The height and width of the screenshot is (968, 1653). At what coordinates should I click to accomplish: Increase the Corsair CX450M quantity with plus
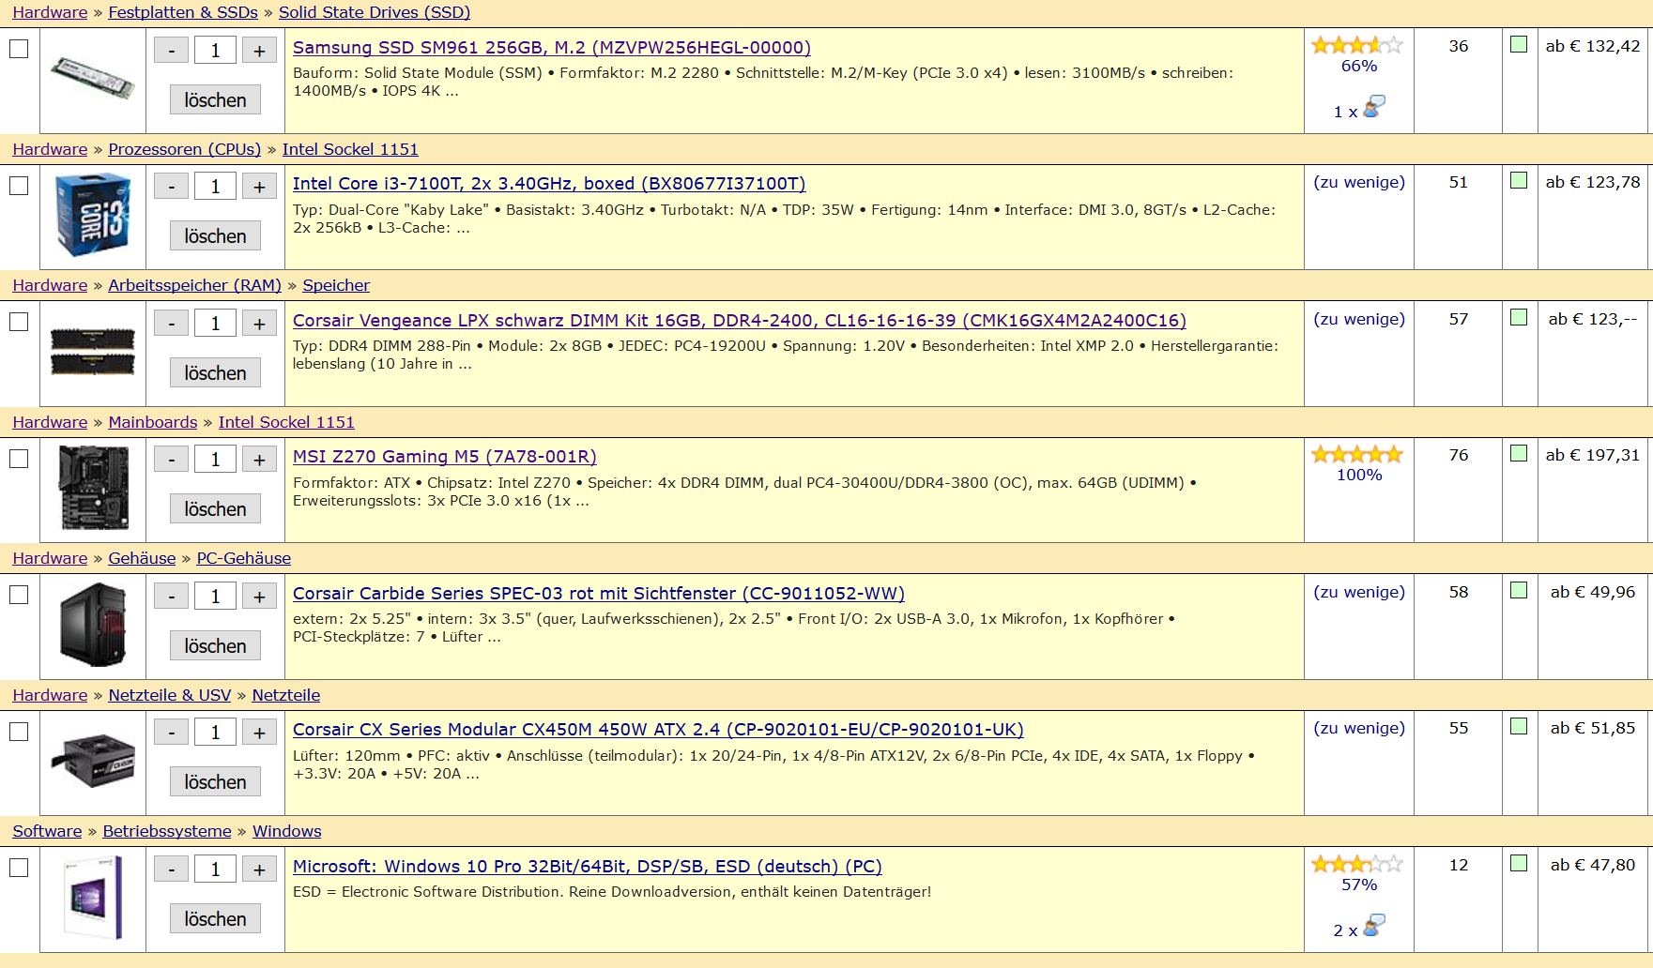(x=259, y=733)
